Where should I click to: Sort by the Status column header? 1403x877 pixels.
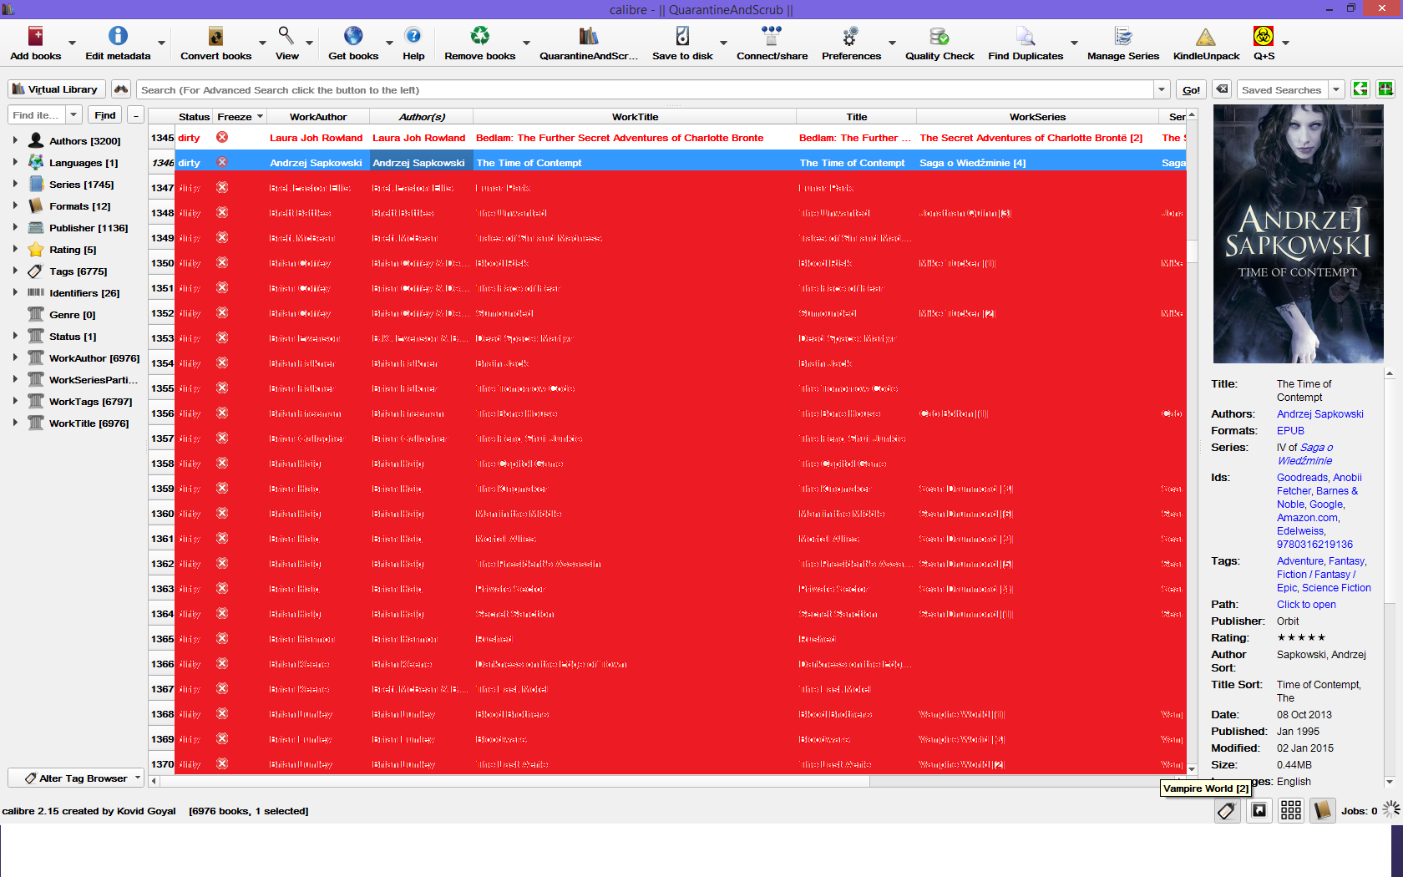click(194, 117)
